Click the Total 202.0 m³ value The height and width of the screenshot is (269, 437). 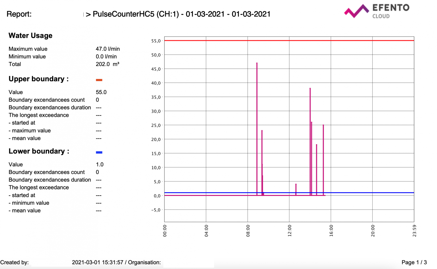tap(108, 64)
